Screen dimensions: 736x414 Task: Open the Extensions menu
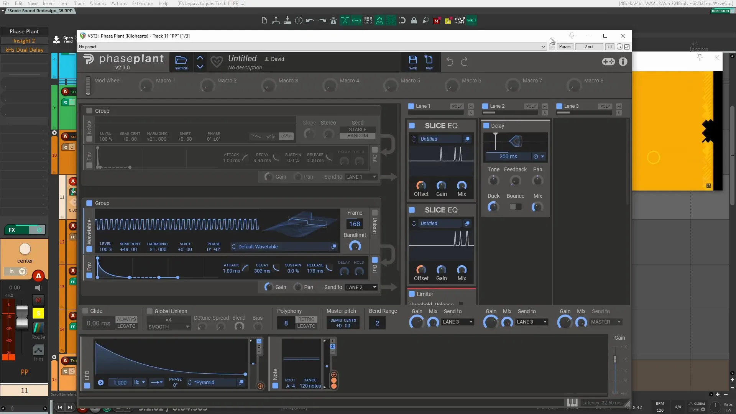pos(143,3)
